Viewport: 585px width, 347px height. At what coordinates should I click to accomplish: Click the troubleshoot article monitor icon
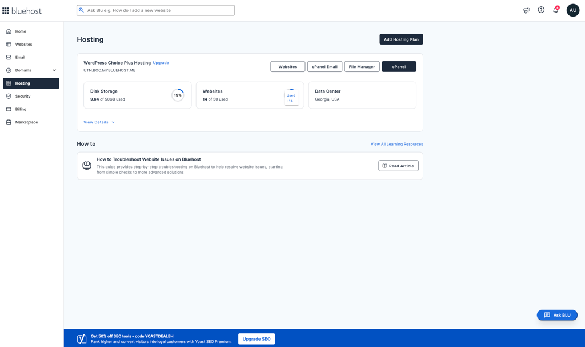coord(87,166)
